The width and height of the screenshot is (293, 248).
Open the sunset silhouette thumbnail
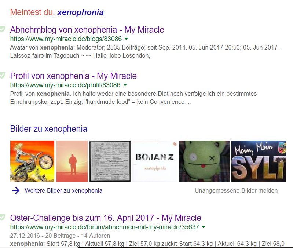click(x=72, y=161)
